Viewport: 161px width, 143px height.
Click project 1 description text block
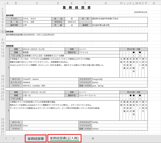coord(64,67)
